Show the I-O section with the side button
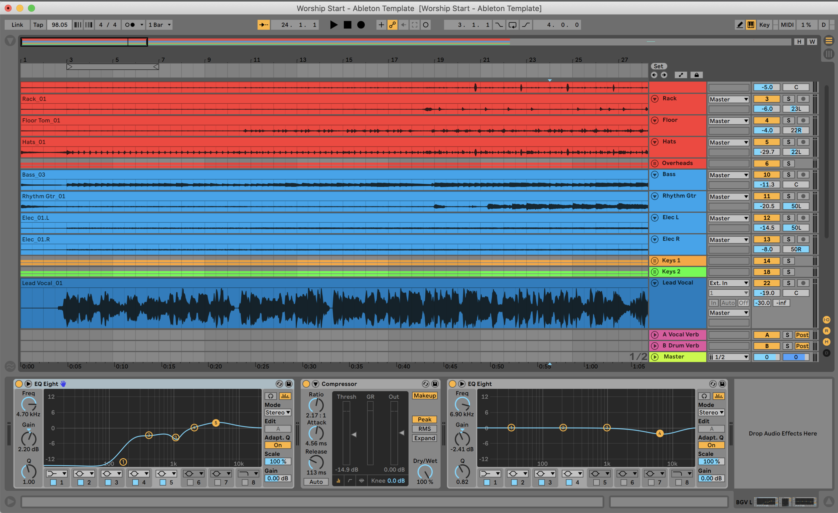The image size is (838, 513). coord(827,320)
